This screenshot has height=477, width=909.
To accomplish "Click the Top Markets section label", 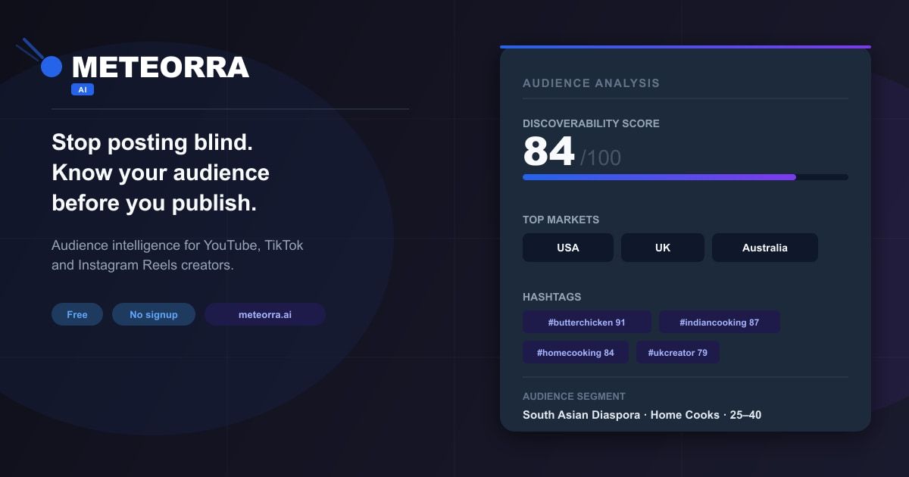I will pos(561,220).
